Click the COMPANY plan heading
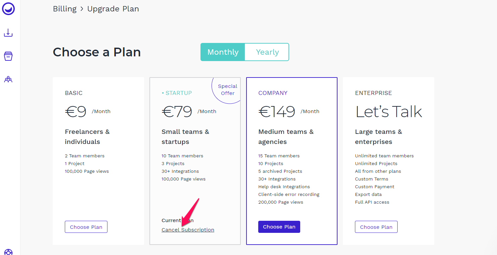This screenshot has width=497, height=255. coord(273,93)
